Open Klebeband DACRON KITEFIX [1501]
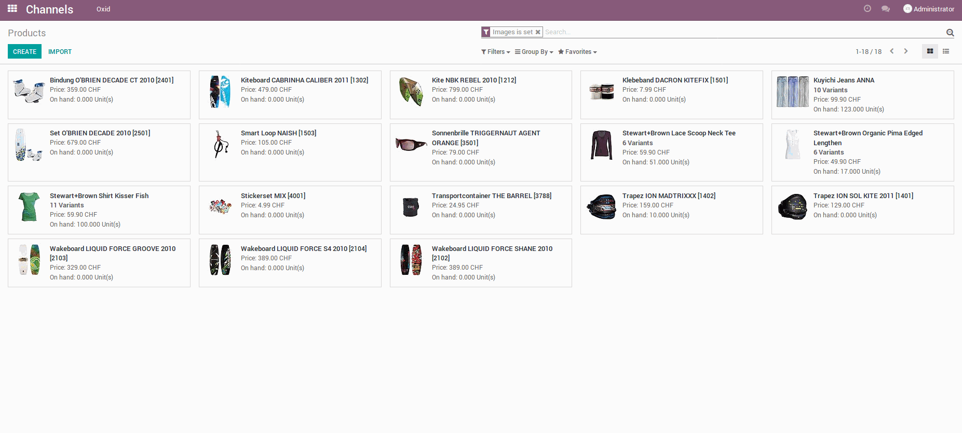The height and width of the screenshot is (433, 962). click(x=675, y=80)
